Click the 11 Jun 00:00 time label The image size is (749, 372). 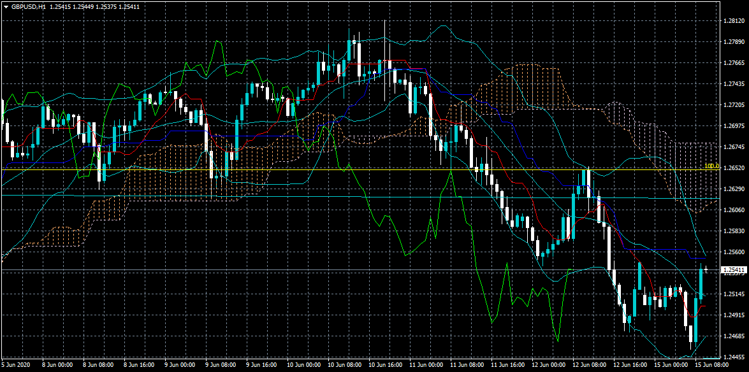coord(426,366)
